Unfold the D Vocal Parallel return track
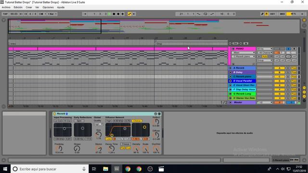This screenshot has width=308, height=173. click(x=230, y=81)
